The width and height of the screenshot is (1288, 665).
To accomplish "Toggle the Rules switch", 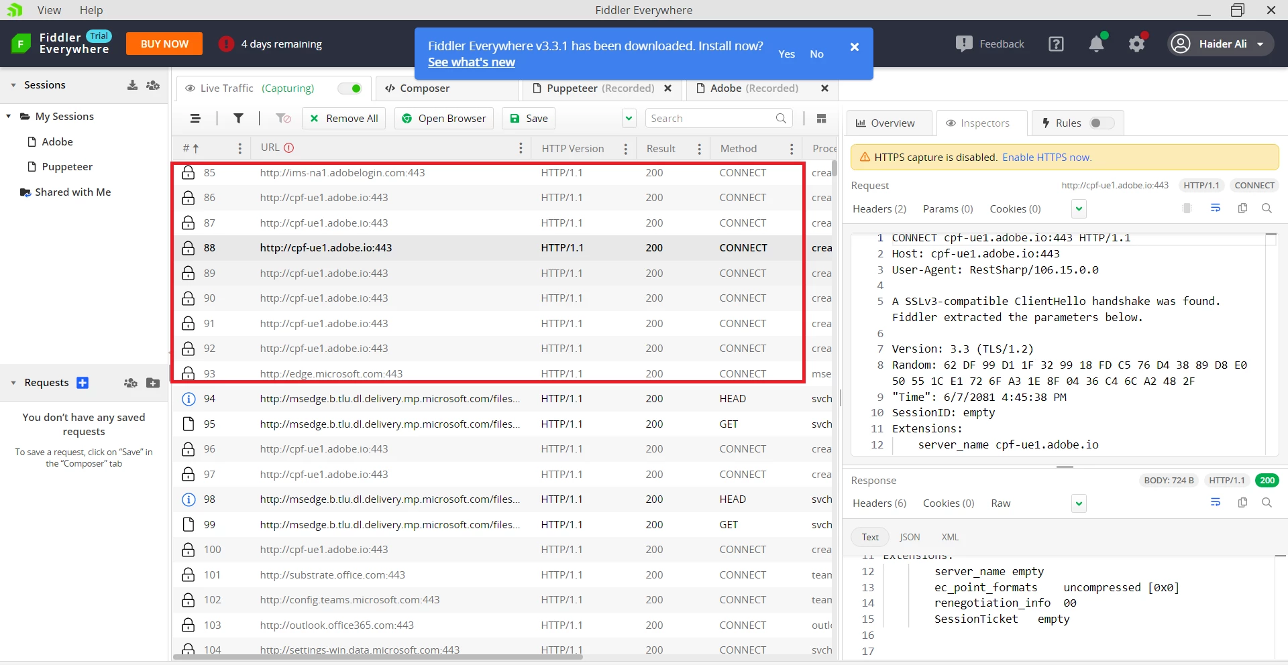I will click(x=1102, y=123).
